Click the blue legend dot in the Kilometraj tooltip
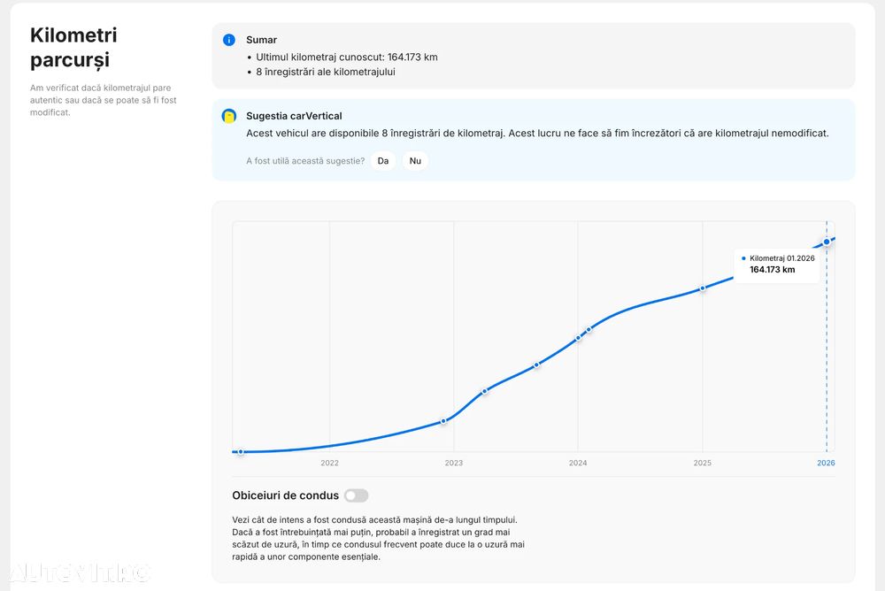Image resolution: width=885 pixels, height=591 pixels. pyautogui.click(x=743, y=258)
